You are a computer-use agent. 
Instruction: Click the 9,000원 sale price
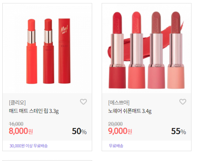pos(120,131)
